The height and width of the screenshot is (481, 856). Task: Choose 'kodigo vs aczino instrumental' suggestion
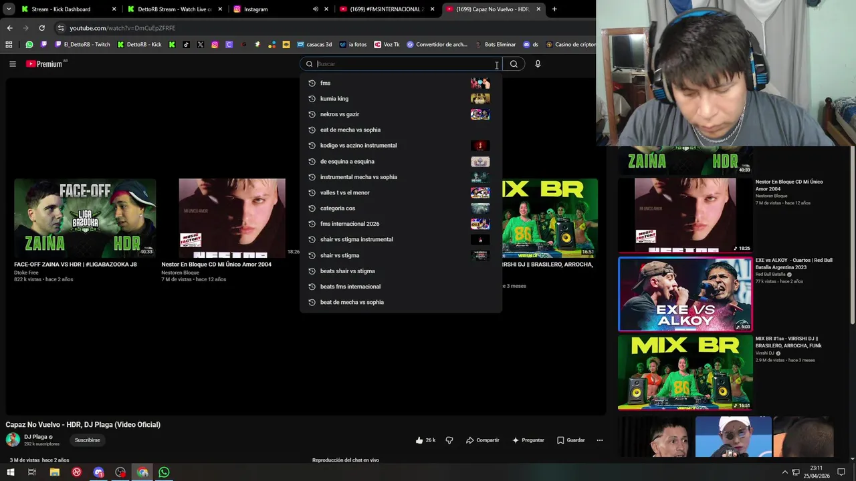[401, 146]
